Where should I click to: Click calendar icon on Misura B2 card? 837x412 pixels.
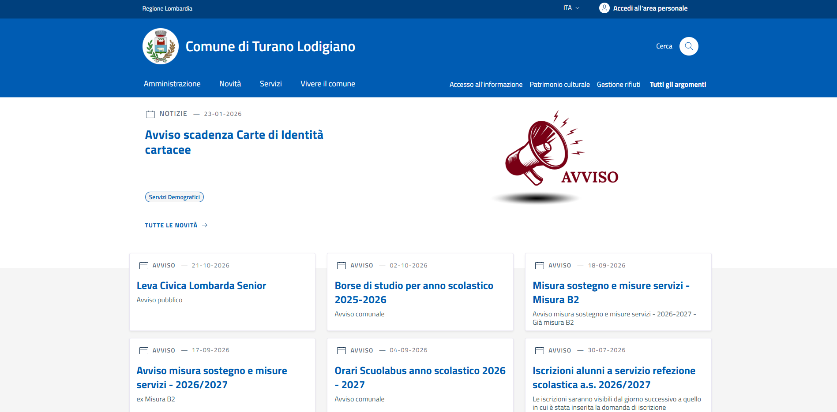tap(540, 265)
